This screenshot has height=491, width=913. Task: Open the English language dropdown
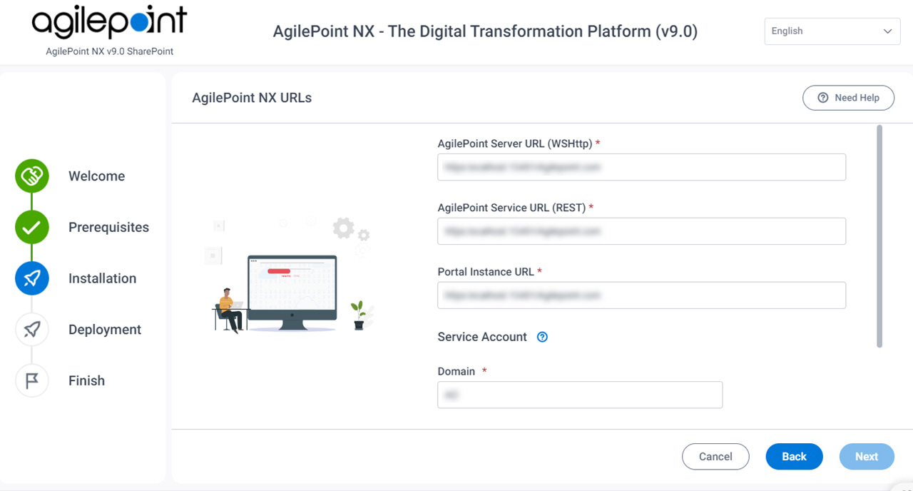point(832,31)
